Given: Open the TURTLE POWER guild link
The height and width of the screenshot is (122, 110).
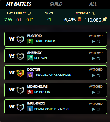Looking at the screenshot, I should click(45, 41).
